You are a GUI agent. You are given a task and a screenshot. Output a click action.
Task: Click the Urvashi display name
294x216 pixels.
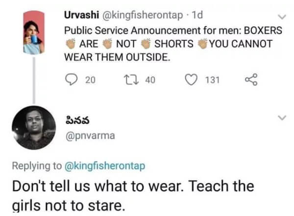tap(81, 16)
